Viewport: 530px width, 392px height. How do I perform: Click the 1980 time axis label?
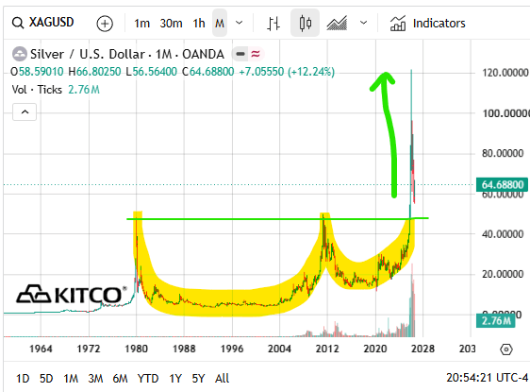pos(136,349)
